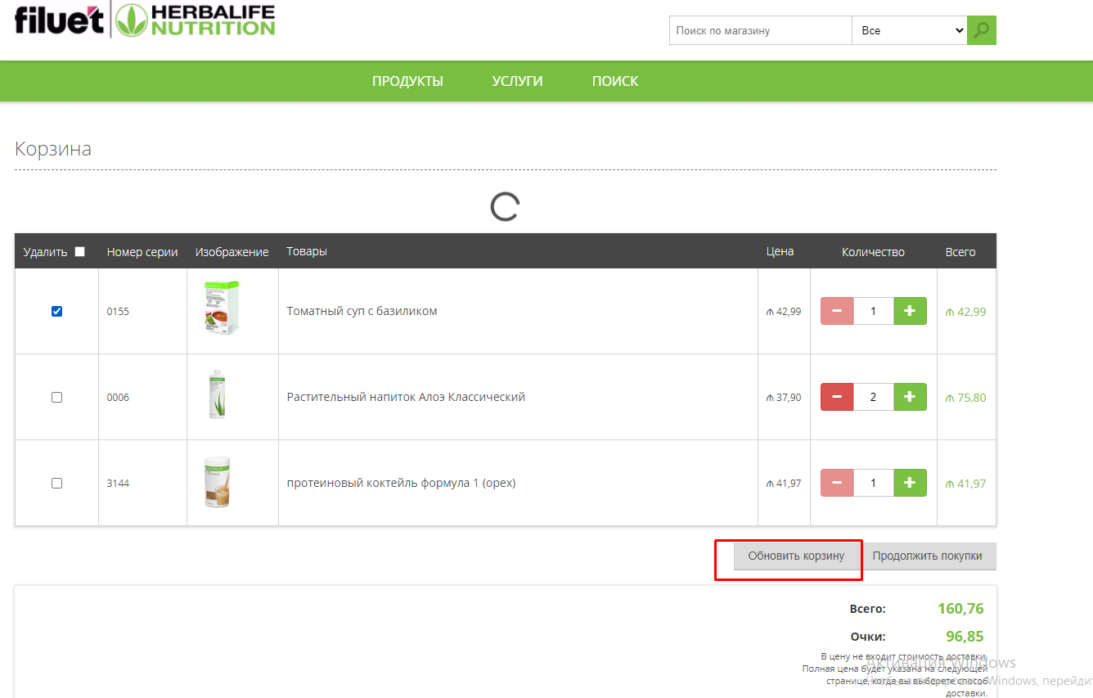Screen dimensions: 1093x698
Task: Go to the УСЛУГИ menu item
Action: (x=517, y=81)
